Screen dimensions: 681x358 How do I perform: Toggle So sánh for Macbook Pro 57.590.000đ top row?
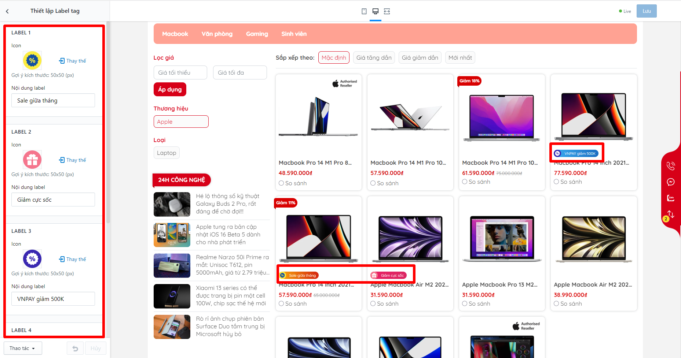pos(373,183)
